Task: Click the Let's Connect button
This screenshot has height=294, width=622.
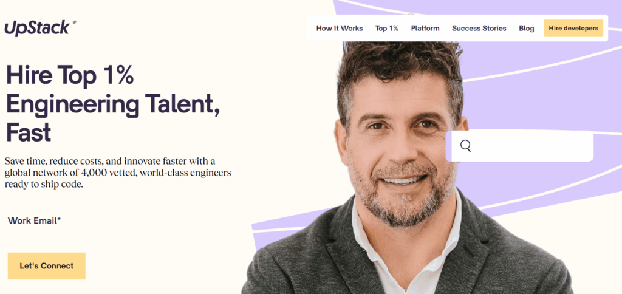Action: tap(46, 266)
